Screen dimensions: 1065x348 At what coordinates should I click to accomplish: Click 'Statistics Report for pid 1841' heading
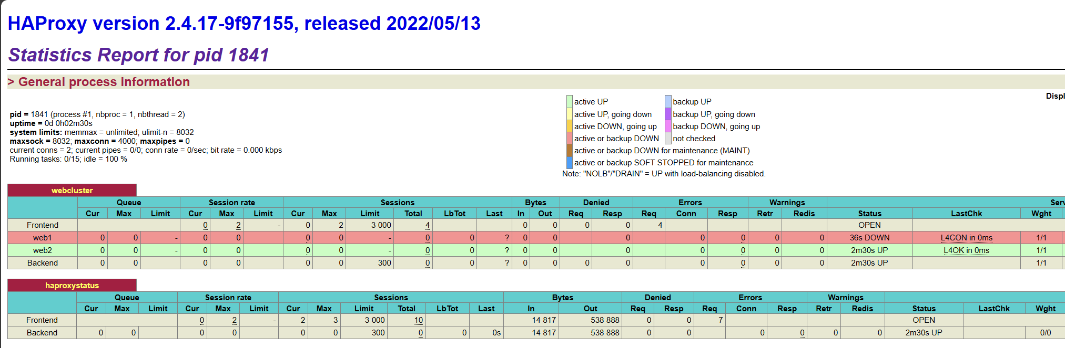(139, 55)
